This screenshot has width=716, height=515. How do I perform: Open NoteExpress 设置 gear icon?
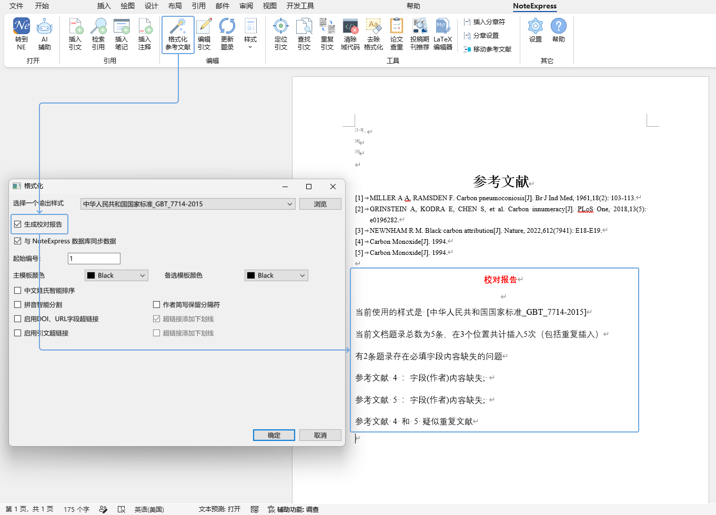536,30
